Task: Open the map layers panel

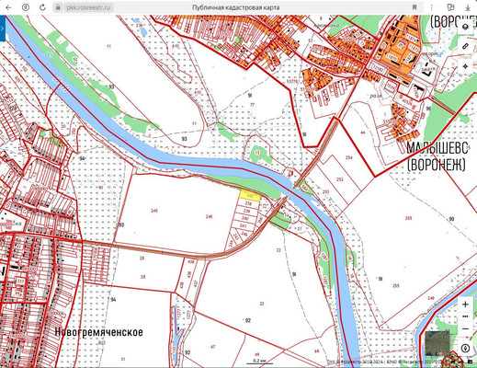Action: click(x=465, y=28)
